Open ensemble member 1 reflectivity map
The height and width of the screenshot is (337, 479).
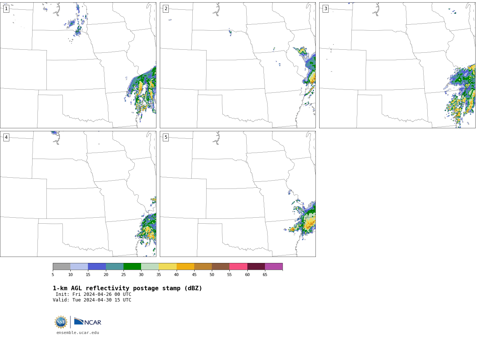point(78,65)
